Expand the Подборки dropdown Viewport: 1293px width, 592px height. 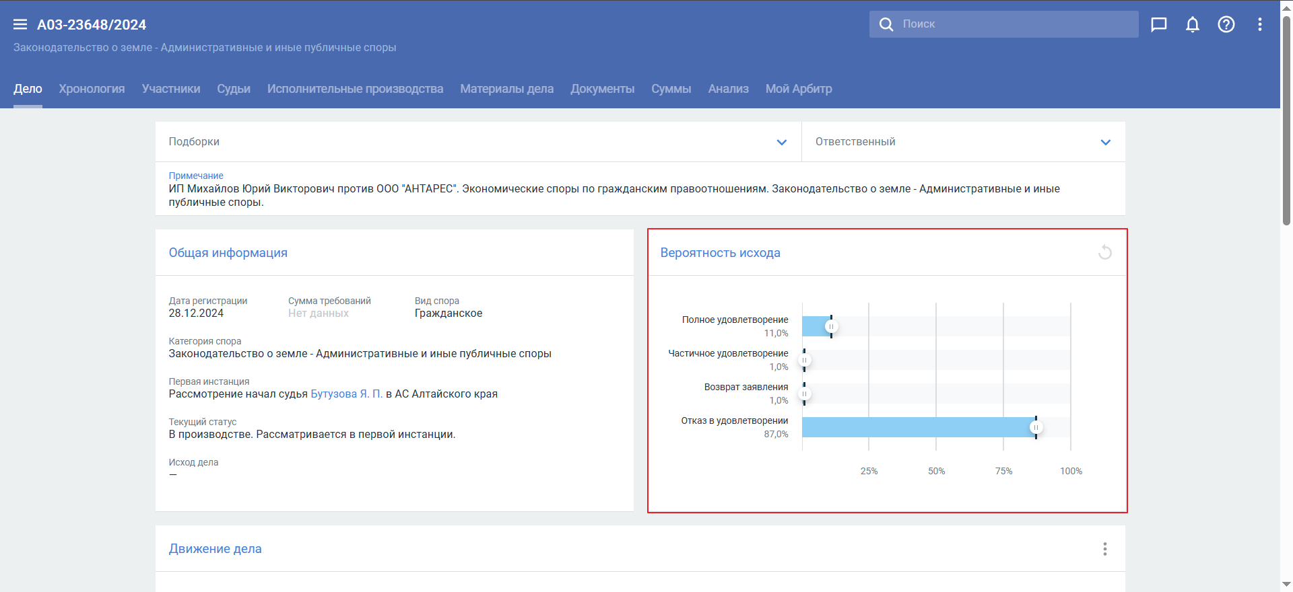pos(781,142)
